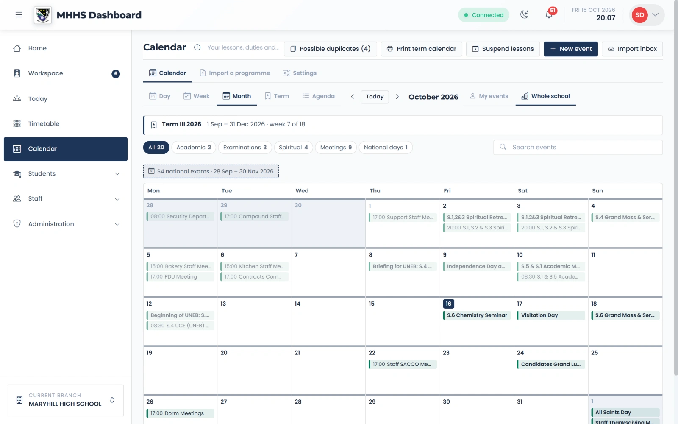Go to next month arrow
This screenshot has width=678, height=424.
[x=397, y=97]
